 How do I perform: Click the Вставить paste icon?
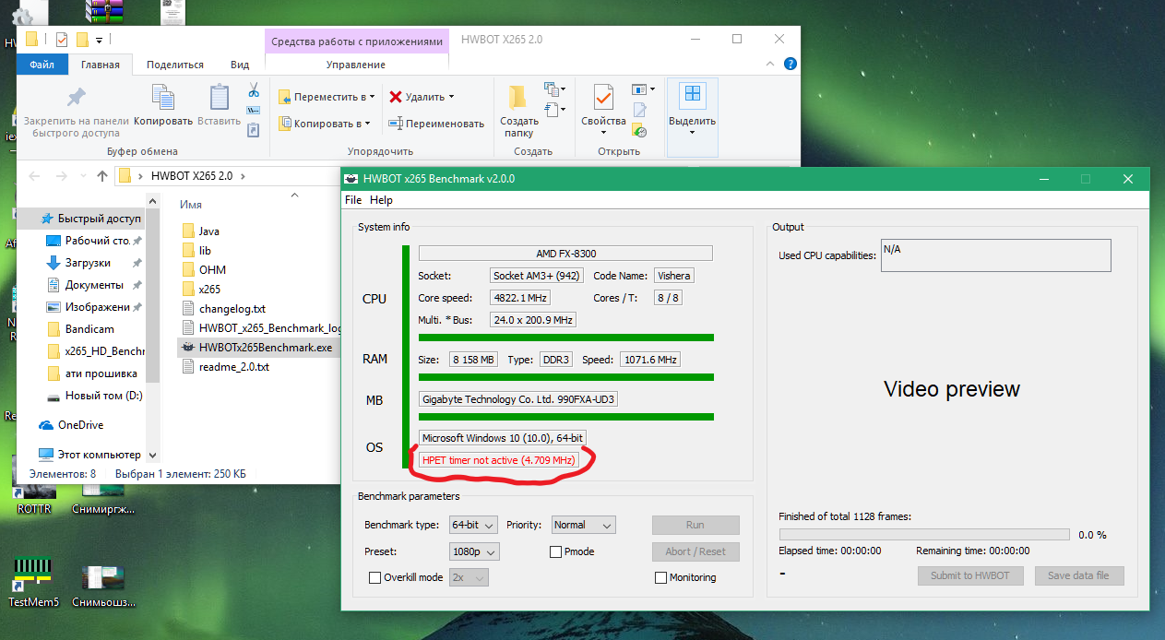point(219,98)
